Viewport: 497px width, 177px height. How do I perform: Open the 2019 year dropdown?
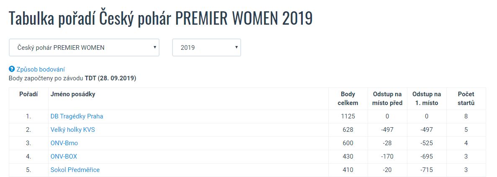207,48
